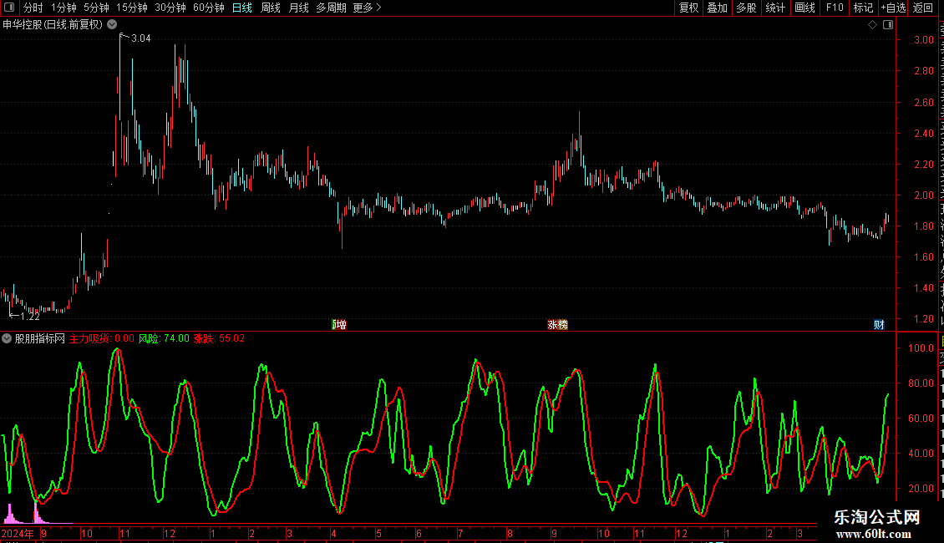
Task: Click the 申华控股(日线.前复权) chart title
Action: [x=53, y=25]
